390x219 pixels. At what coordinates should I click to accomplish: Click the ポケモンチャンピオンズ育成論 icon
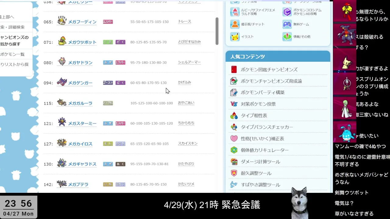click(x=234, y=81)
